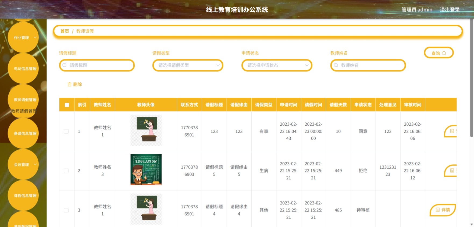Focus the 请假标题 input field
This screenshot has width=474, height=227.
97,65
